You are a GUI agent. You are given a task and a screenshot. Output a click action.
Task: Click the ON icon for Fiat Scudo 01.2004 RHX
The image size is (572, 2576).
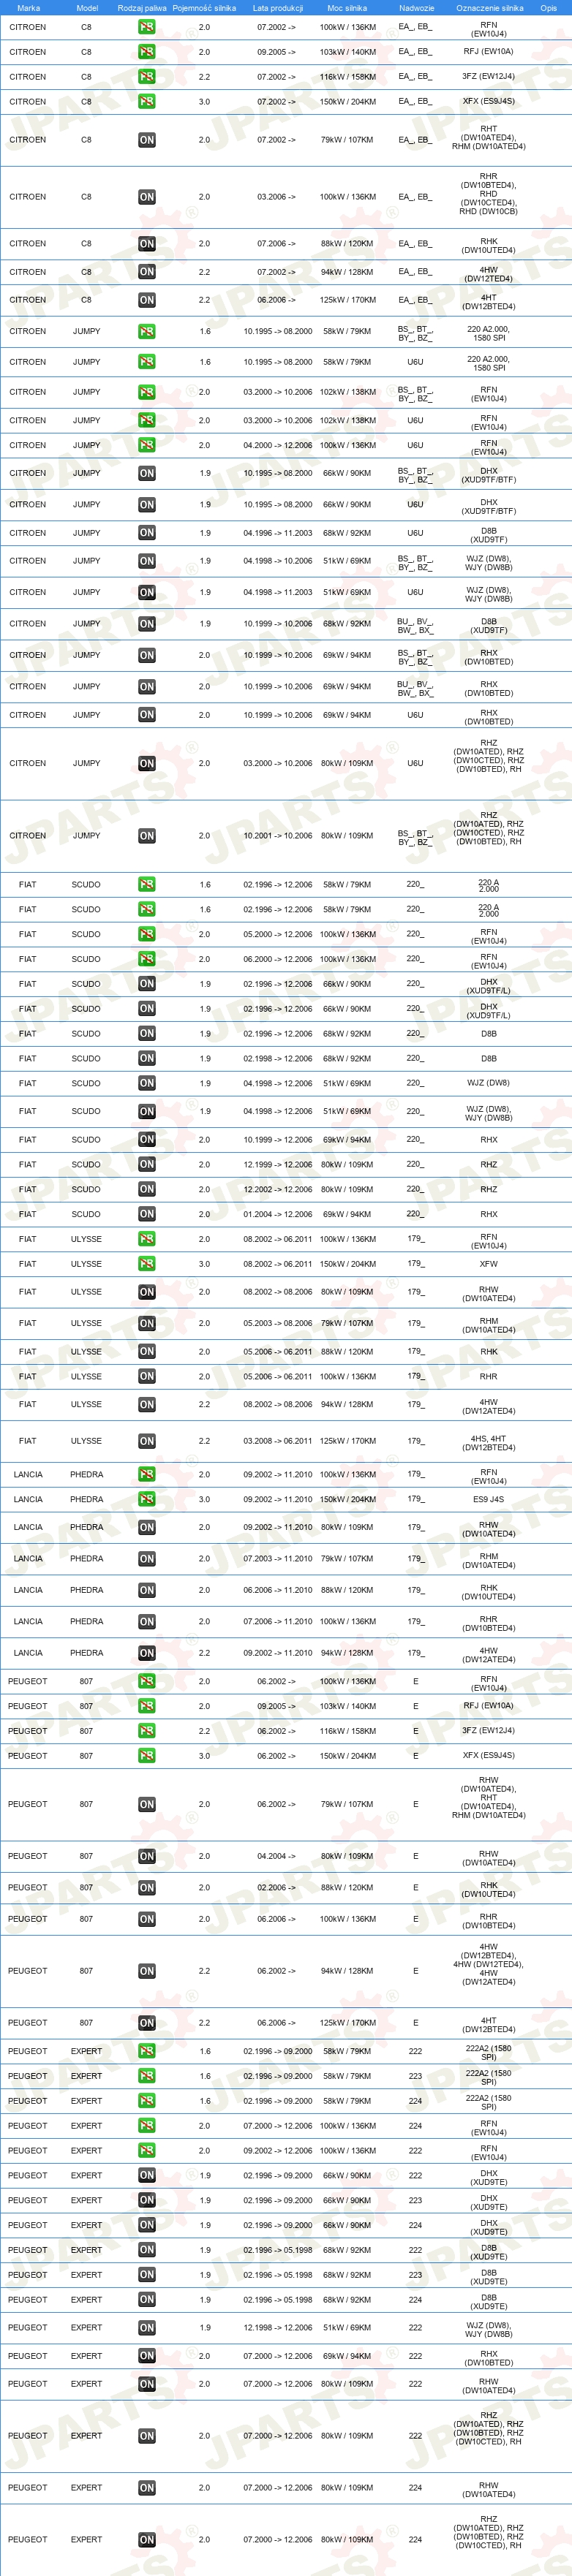[x=146, y=1214]
